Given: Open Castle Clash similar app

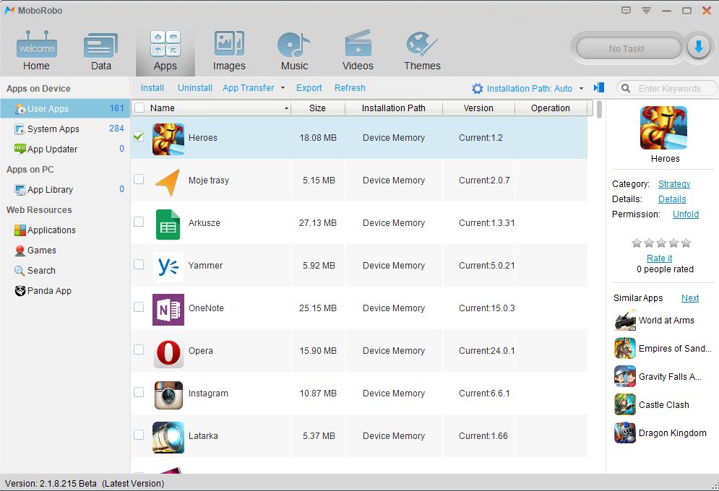Looking at the screenshot, I should (652, 404).
